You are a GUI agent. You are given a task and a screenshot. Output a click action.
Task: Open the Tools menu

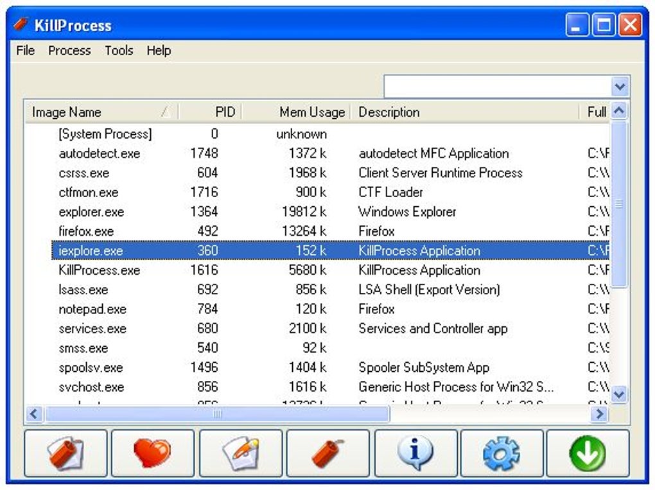119,51
